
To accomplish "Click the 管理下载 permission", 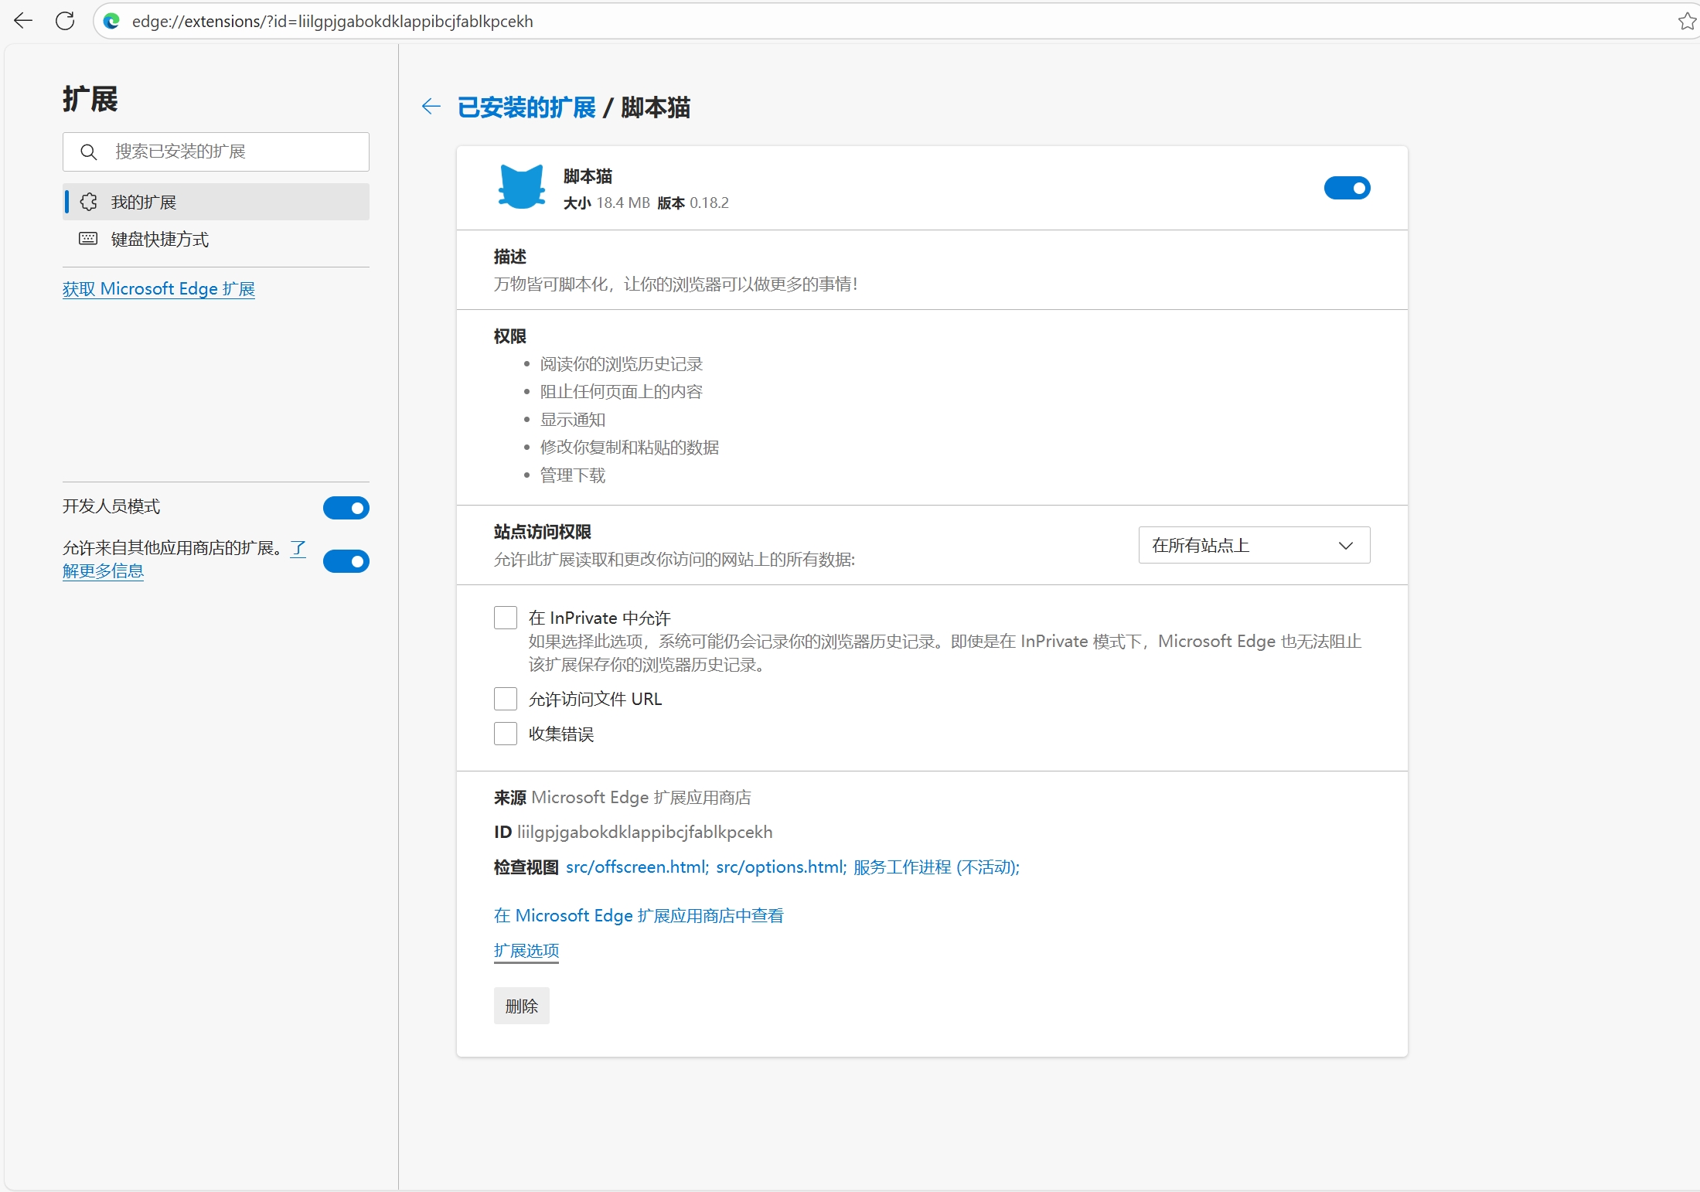I will pyautogui.click(x=573, y=475).
